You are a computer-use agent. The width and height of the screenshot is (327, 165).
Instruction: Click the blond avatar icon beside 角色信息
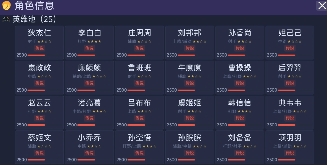pyautogui.click(x=6, y=6)
